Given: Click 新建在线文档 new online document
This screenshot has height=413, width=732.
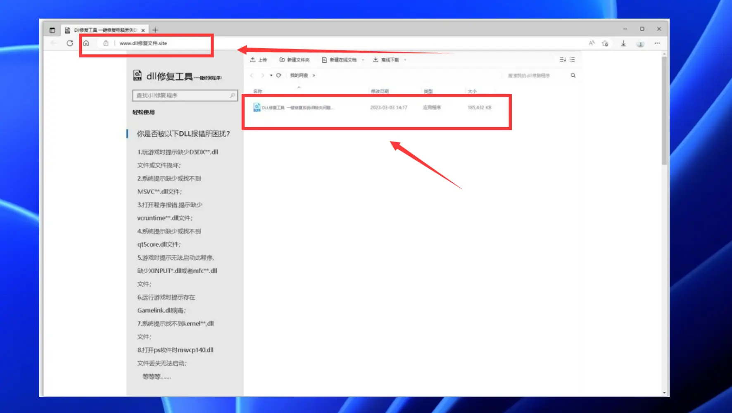Looking at the screenshot, I should coord(339,60).
